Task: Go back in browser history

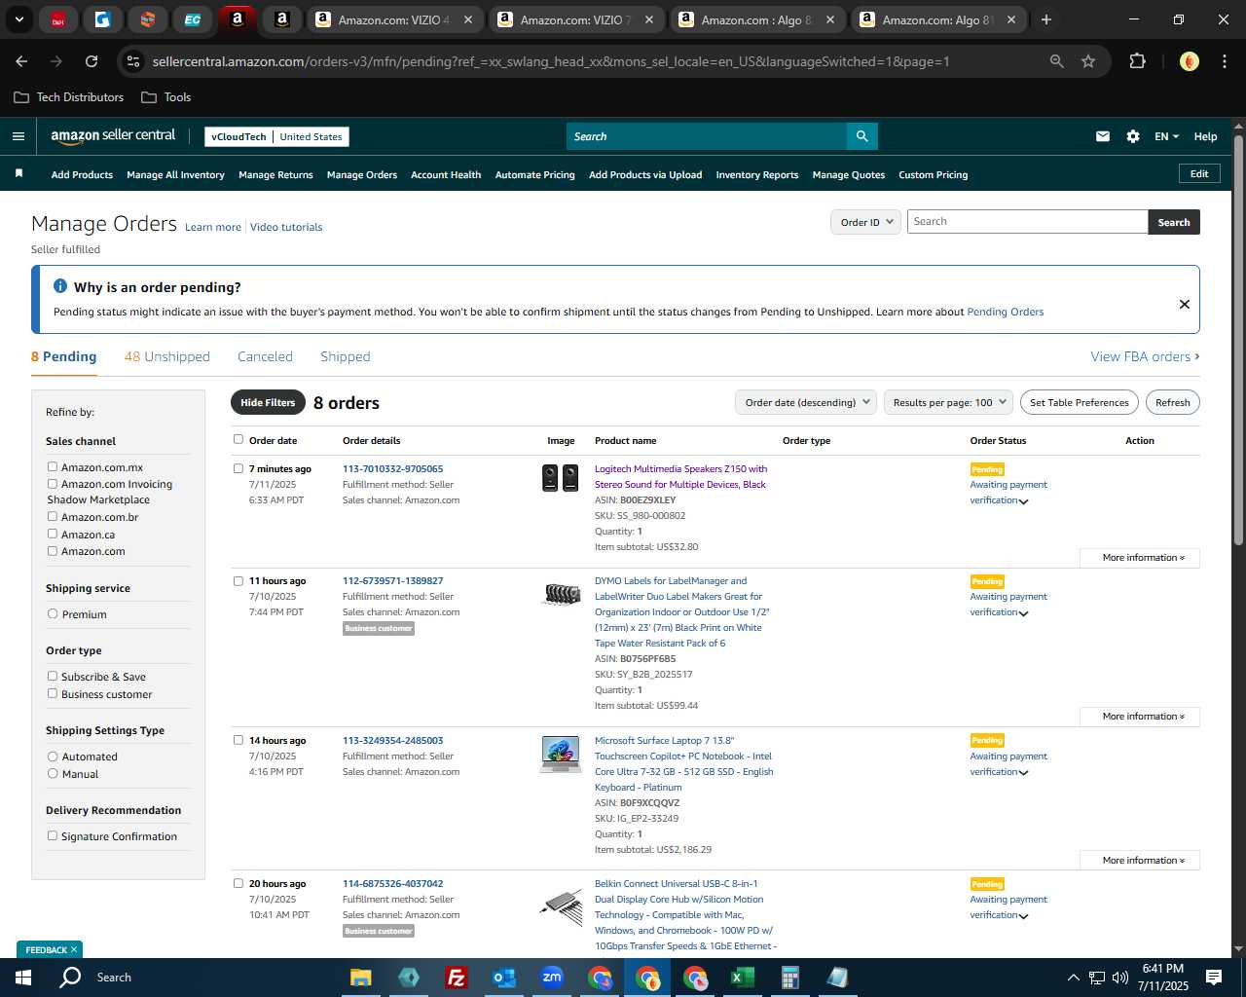Action: pyautogui.click(x=21, y=61)
